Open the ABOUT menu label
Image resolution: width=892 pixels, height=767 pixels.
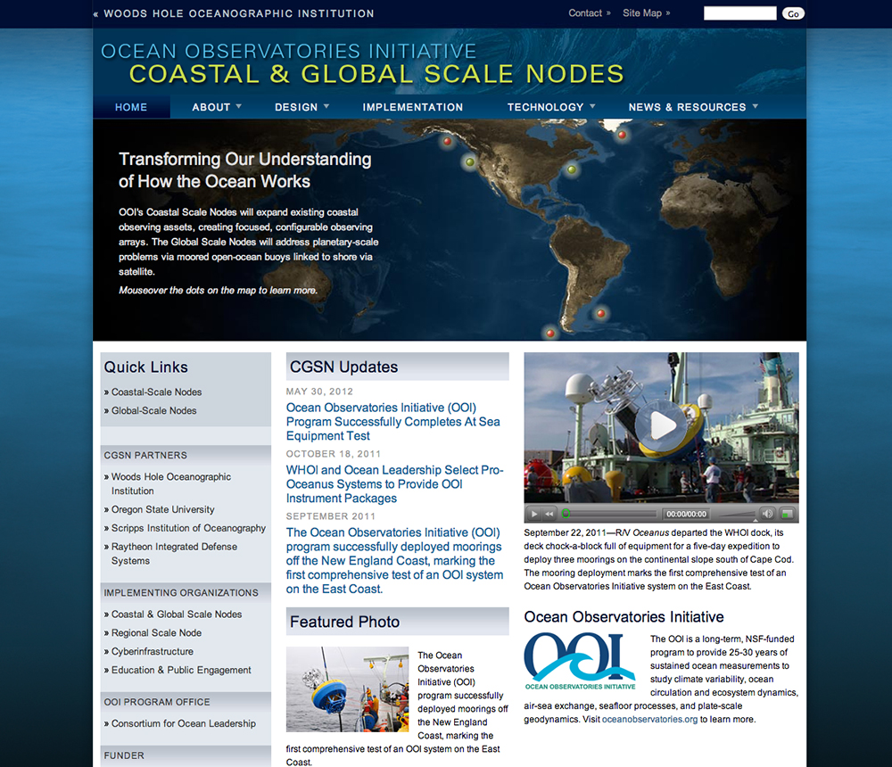click(211, 107)
